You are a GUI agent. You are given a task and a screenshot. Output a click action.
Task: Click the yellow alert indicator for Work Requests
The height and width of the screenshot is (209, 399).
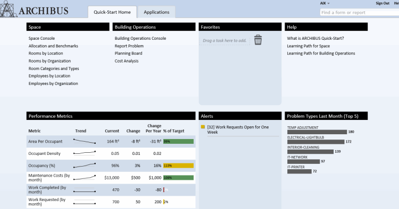(x=203, y=127)
